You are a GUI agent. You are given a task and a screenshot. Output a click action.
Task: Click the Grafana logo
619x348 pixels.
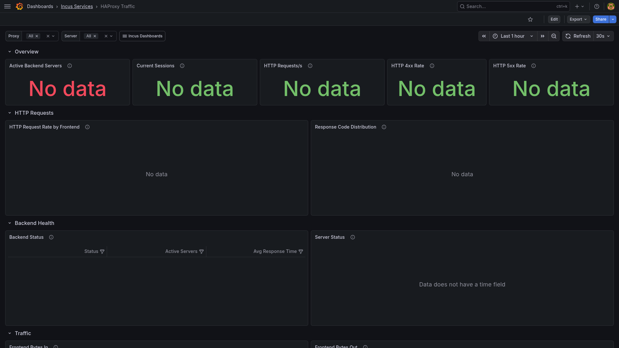(19, 6)
